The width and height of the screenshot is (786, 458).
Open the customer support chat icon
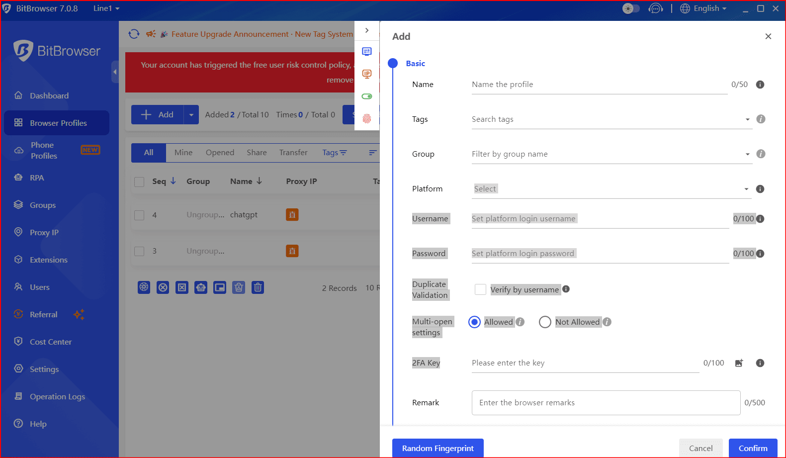[656, 8]
